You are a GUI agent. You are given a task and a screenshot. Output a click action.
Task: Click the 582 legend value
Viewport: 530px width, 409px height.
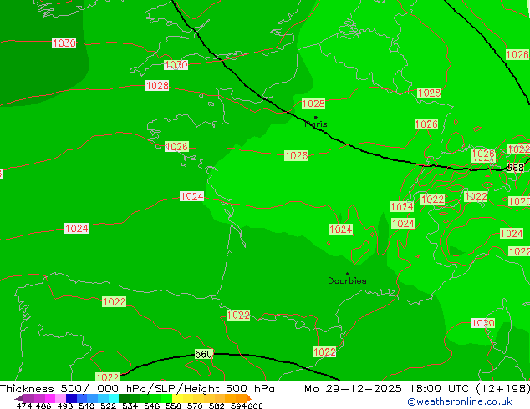pyautogui.click(x=217, y=406)
